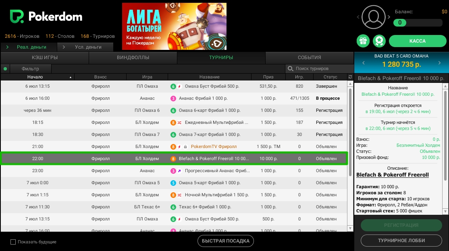This screenshot has width=449, height=251.
Task: Sort by Приз column header
Action: 268,77
